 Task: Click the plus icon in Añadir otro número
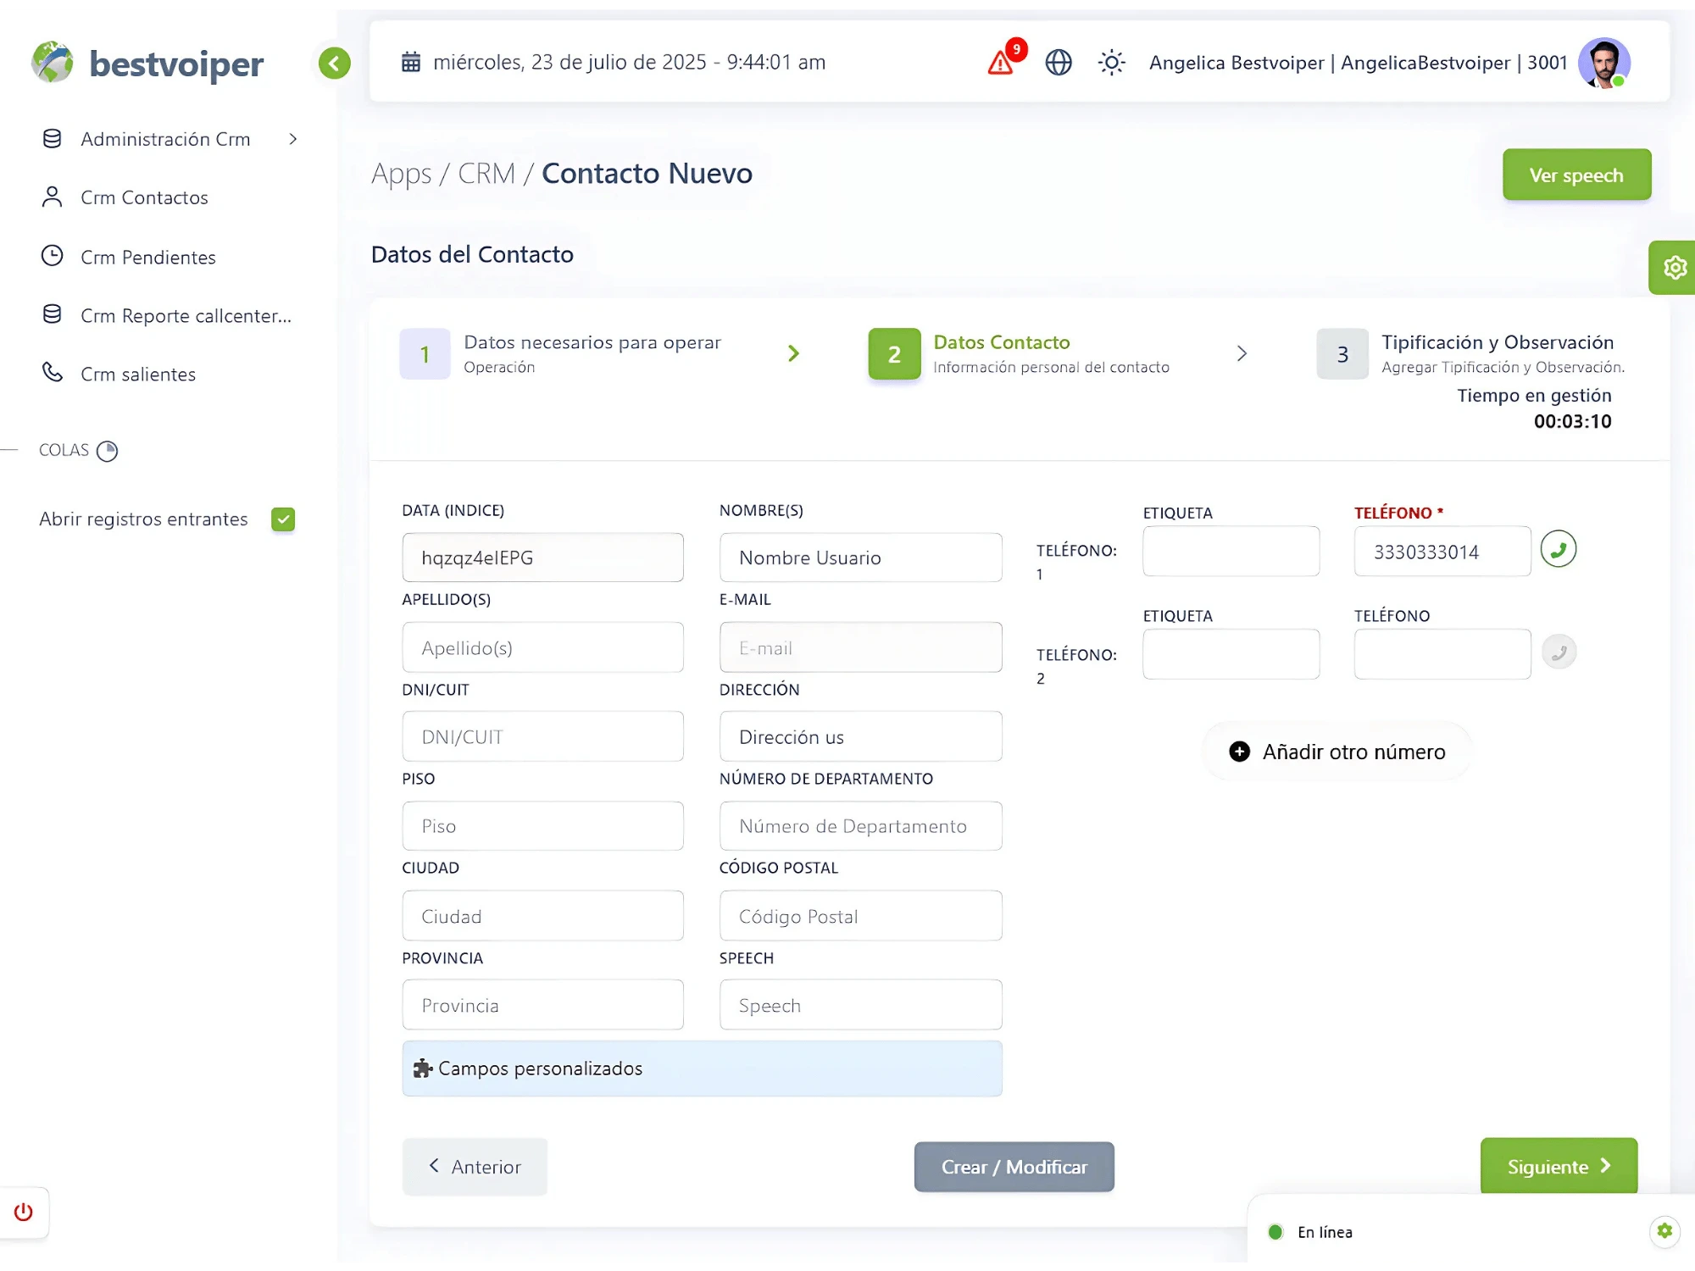pyautogui.click(x=1239, y=752)
